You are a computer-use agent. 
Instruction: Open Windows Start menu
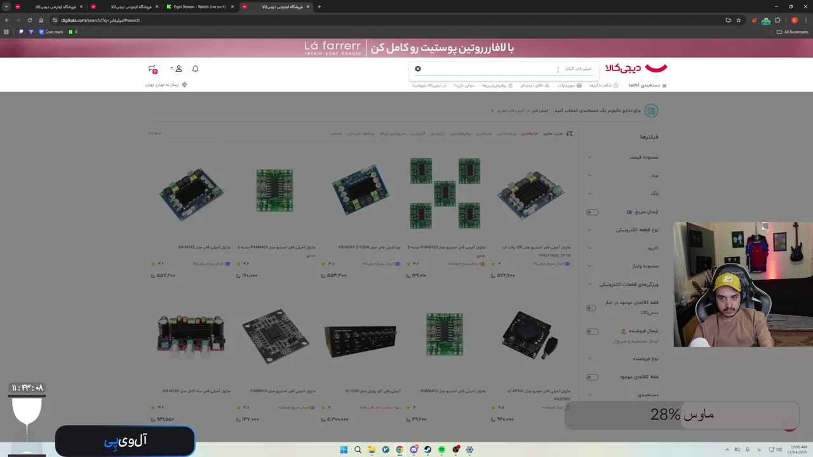(344, 449)
